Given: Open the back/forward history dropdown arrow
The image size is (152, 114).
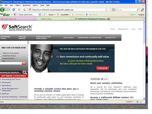Looking at the screenshot, I should point(9,10).
